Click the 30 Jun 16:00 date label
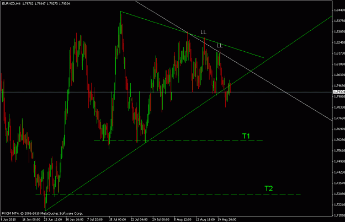 (75, 219)
